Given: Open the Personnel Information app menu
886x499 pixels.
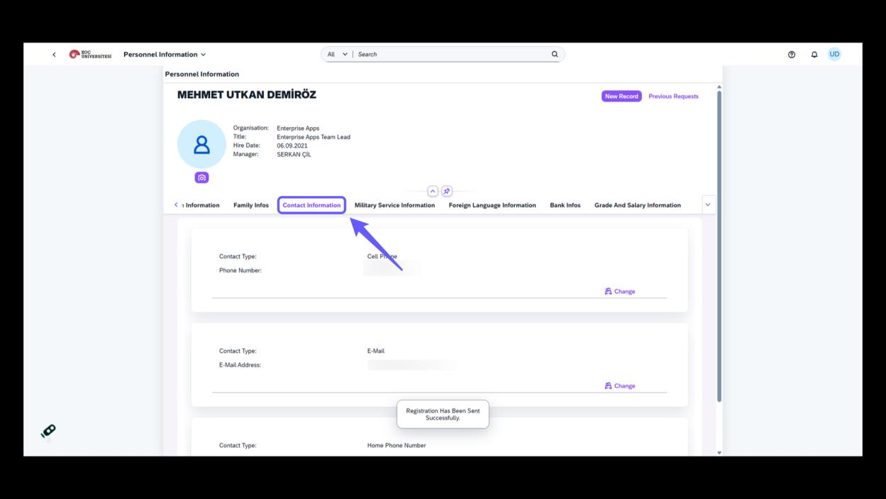Looking at the screenshot, I should 165,55.
